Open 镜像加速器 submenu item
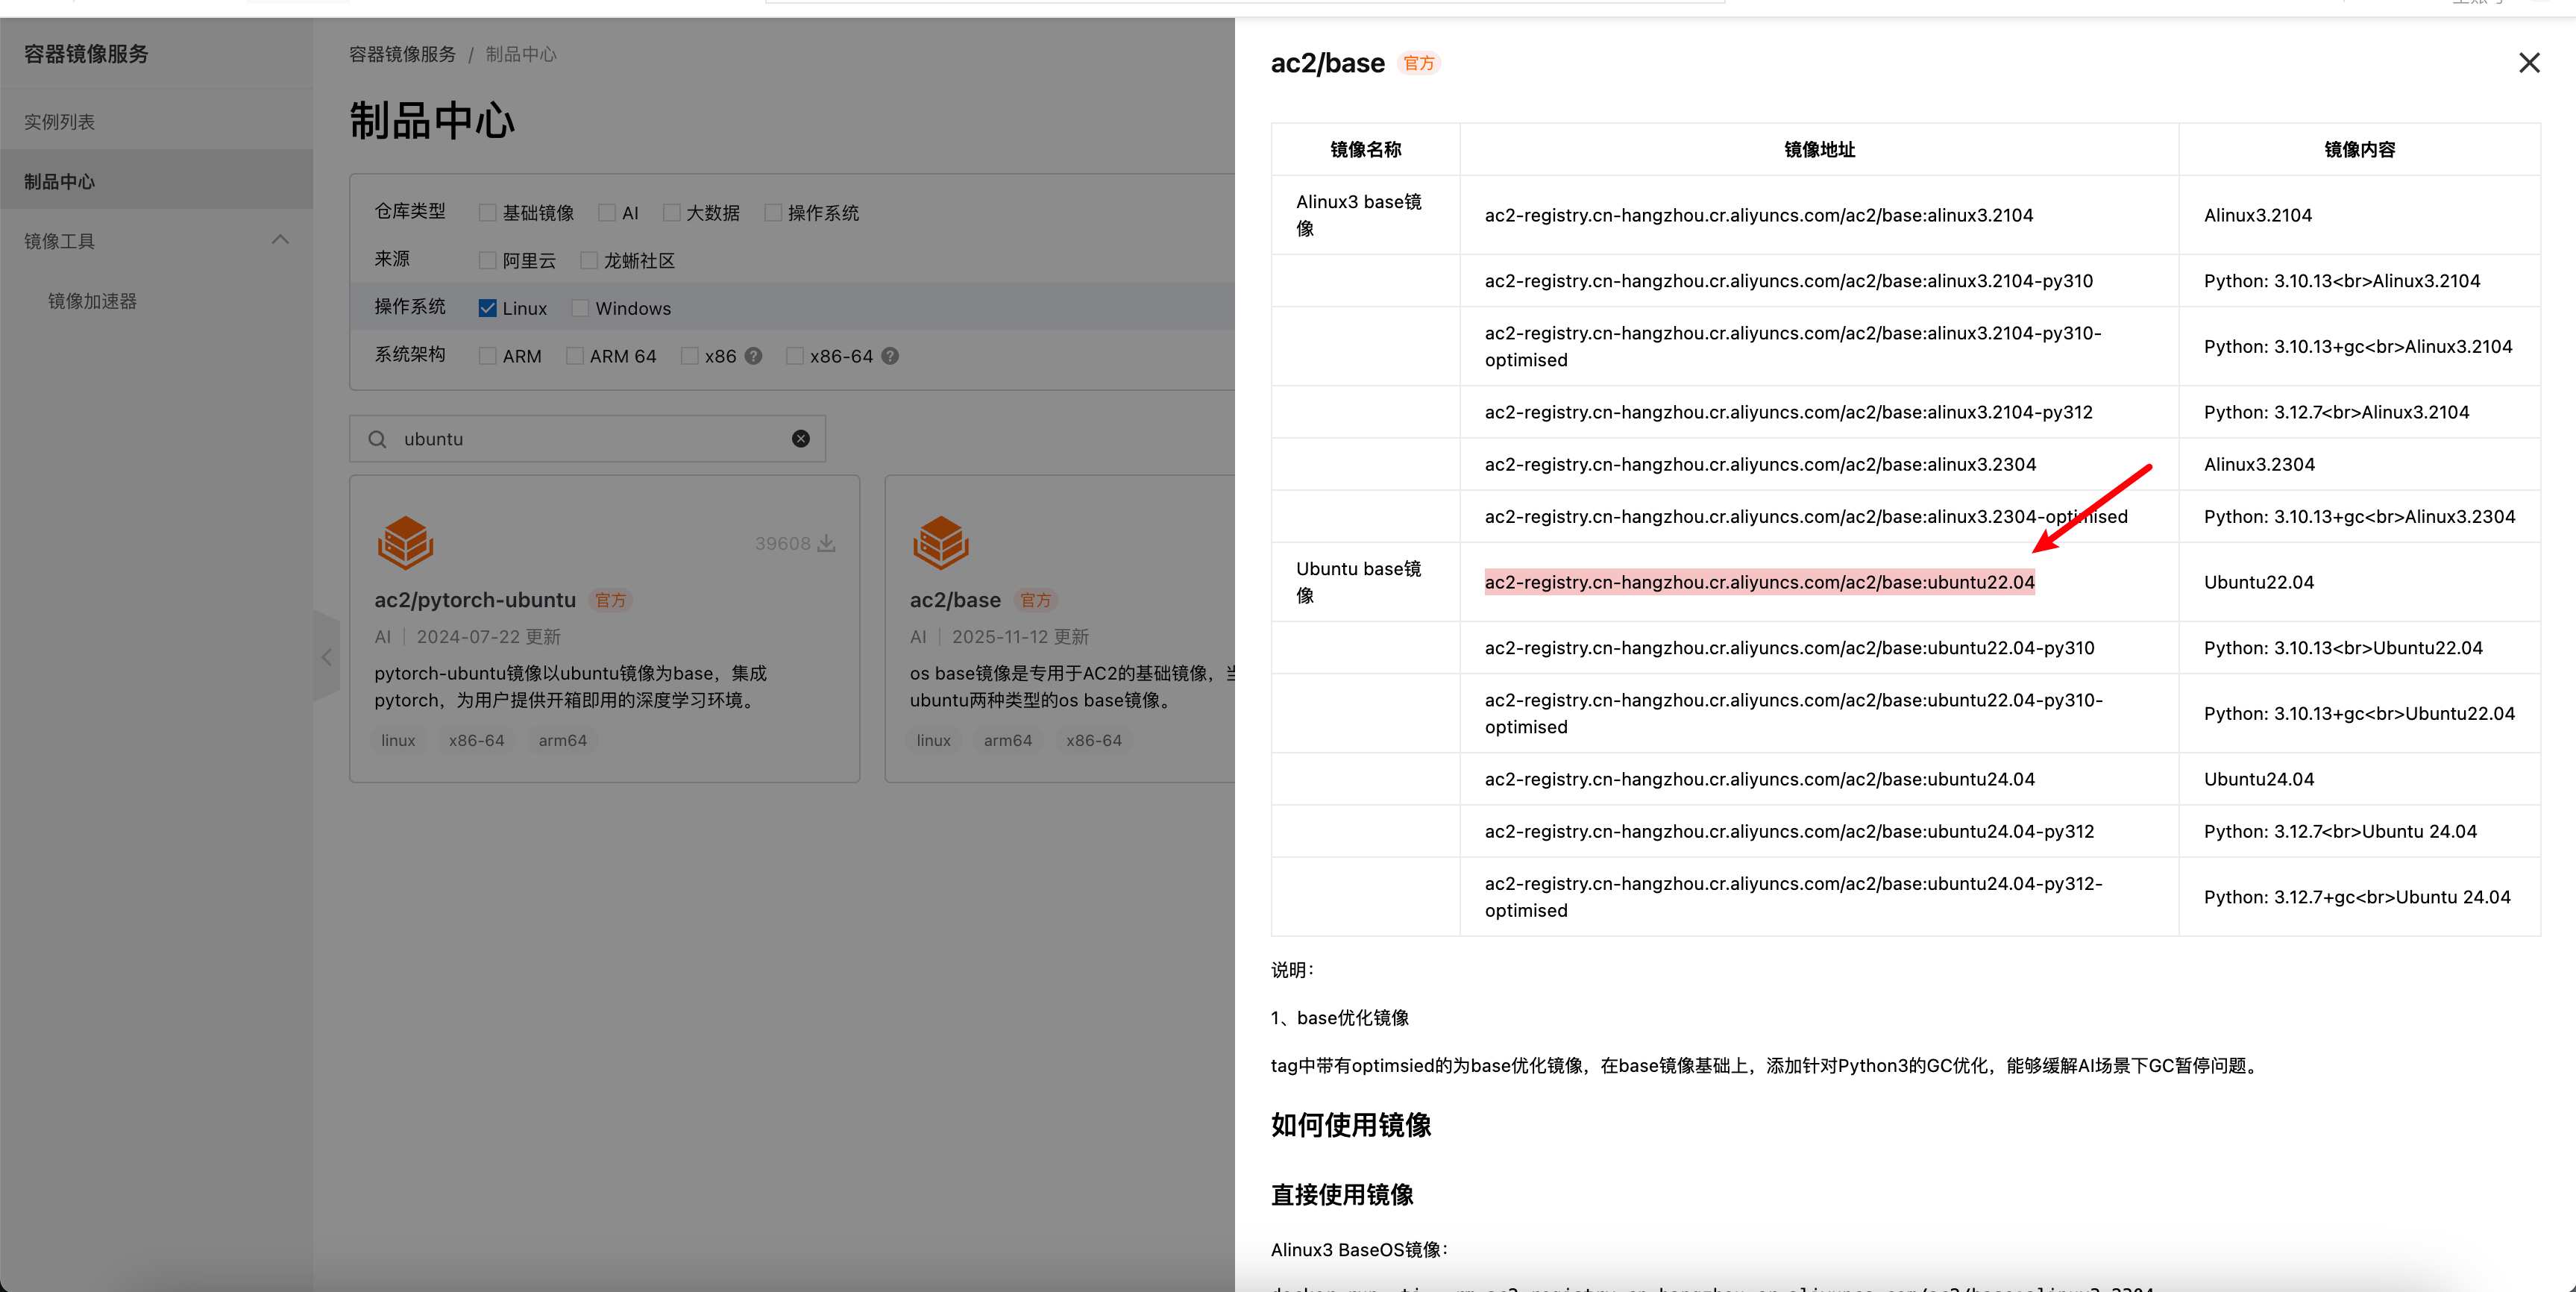2576x1292 pixels. coord(92,301)
